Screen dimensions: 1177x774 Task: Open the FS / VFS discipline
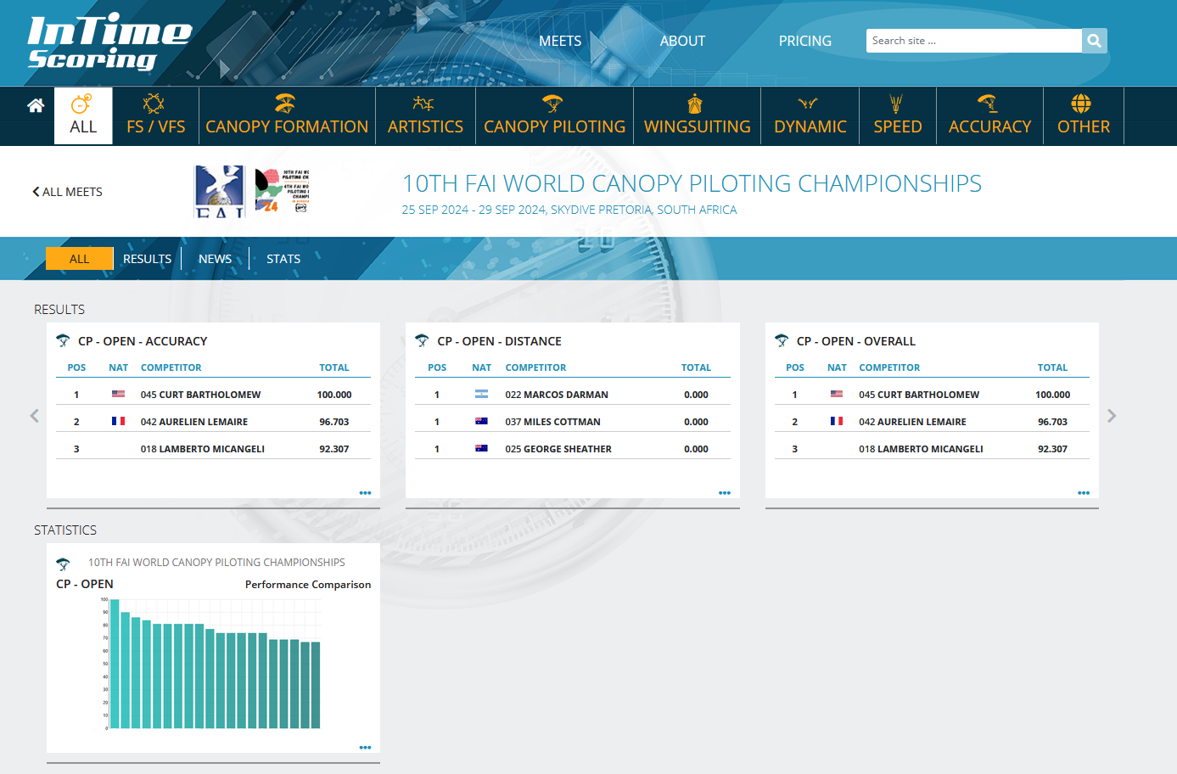(155, 116)
